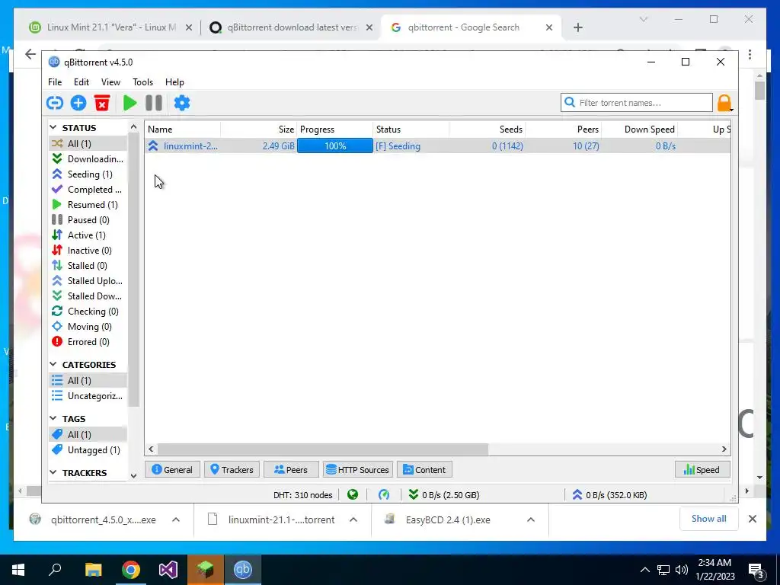Click upload speed status bar entry
Viewport: 780px width, 585px height.
point(610,495)
